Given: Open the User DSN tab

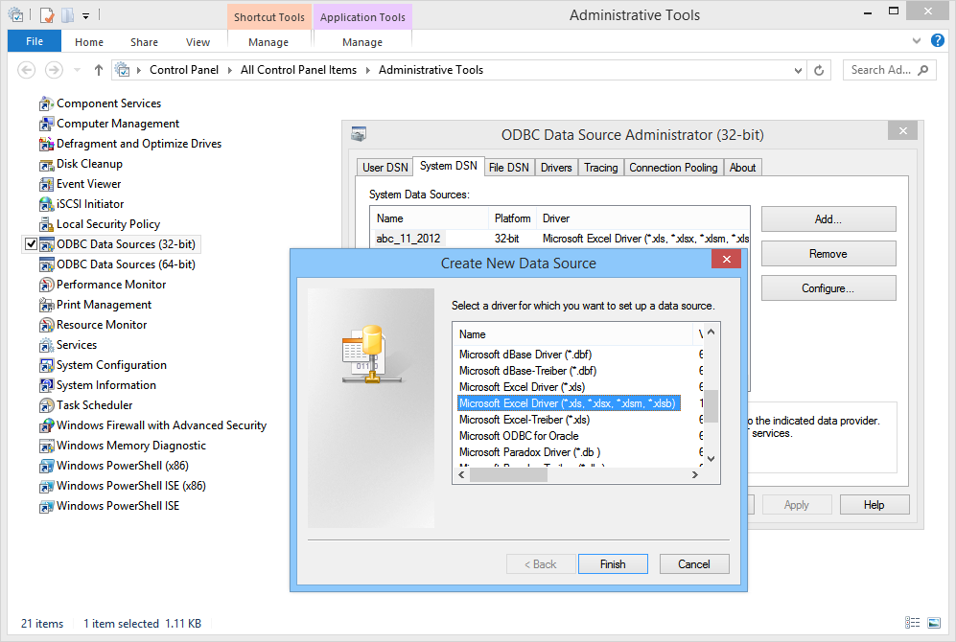Looking at the screenshot, I should (385, 168).
